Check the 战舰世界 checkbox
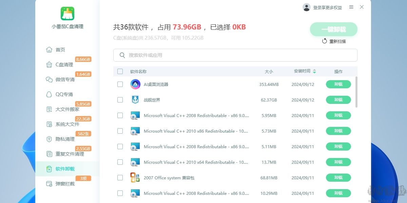Screen dimensions: 407x203 tap(120, 100)
